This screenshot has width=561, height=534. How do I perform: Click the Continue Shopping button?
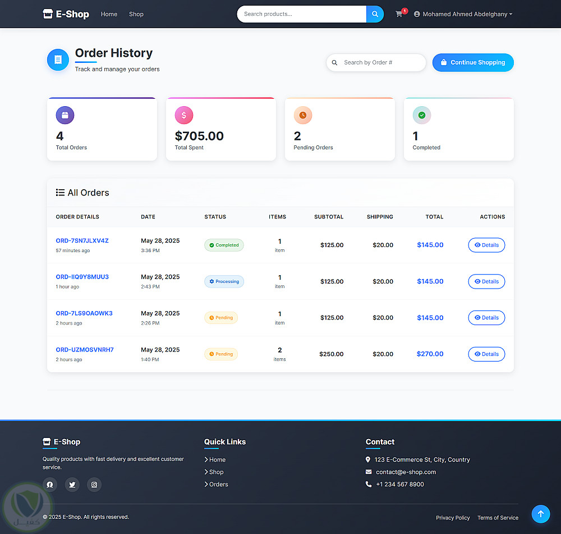pyautogui.click(x=473, y=63)
